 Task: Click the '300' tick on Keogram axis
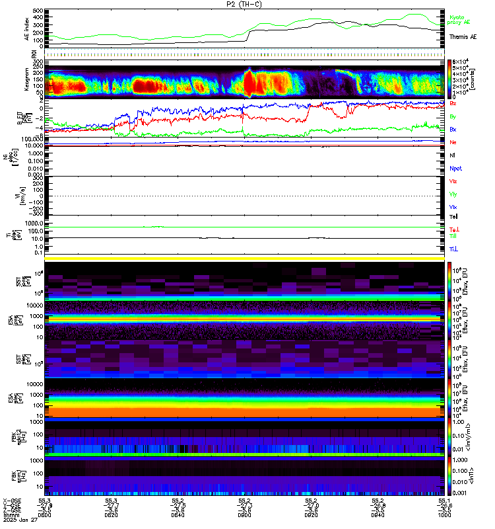click(x=38, y=61)
